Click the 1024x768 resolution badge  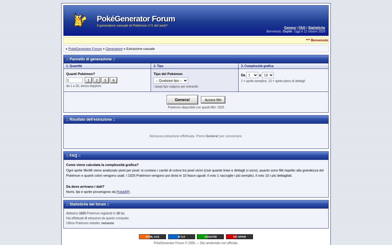pyautogui.click(x=210, y=237)
